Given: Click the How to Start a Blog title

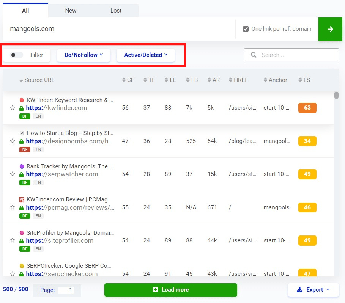Looking at the screenshot, I should click(70, 133).
